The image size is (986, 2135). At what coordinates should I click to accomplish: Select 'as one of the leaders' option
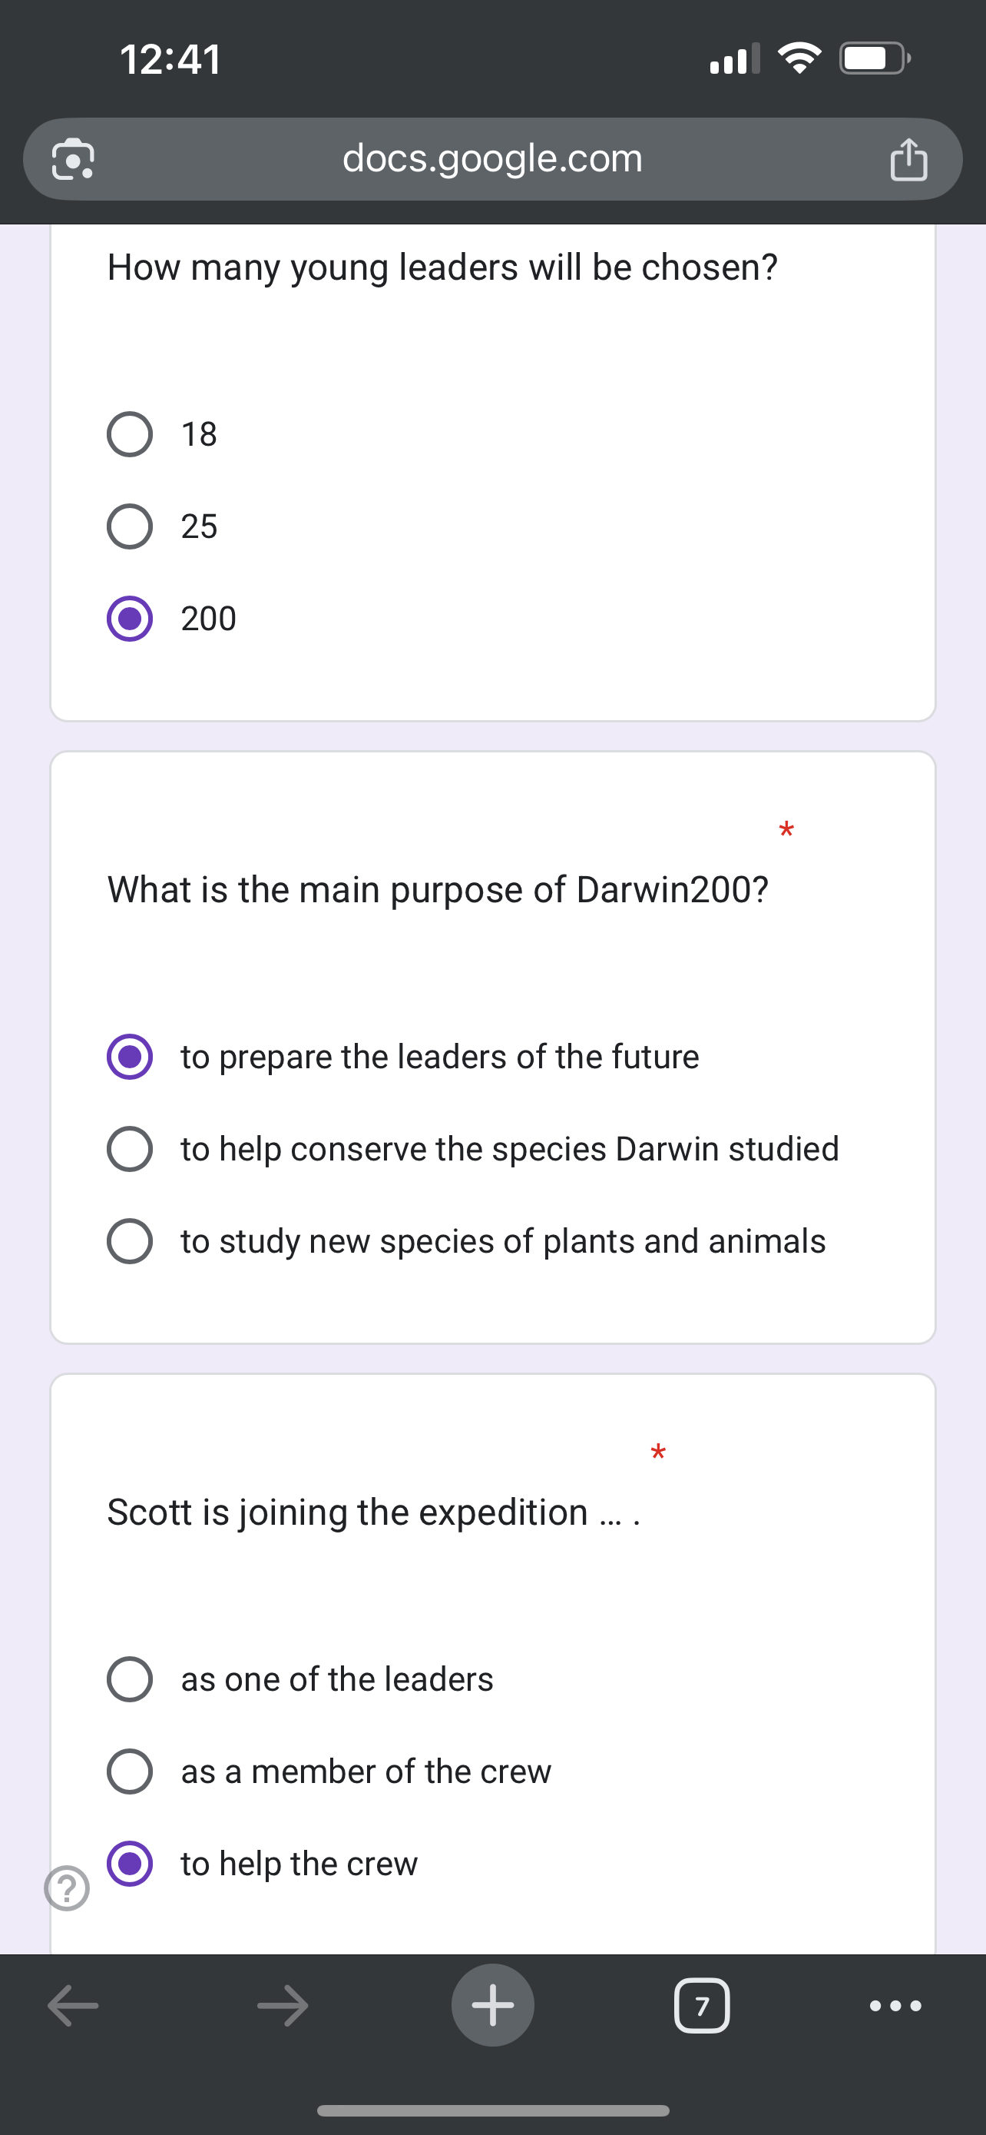click(x=130, y=1679)
